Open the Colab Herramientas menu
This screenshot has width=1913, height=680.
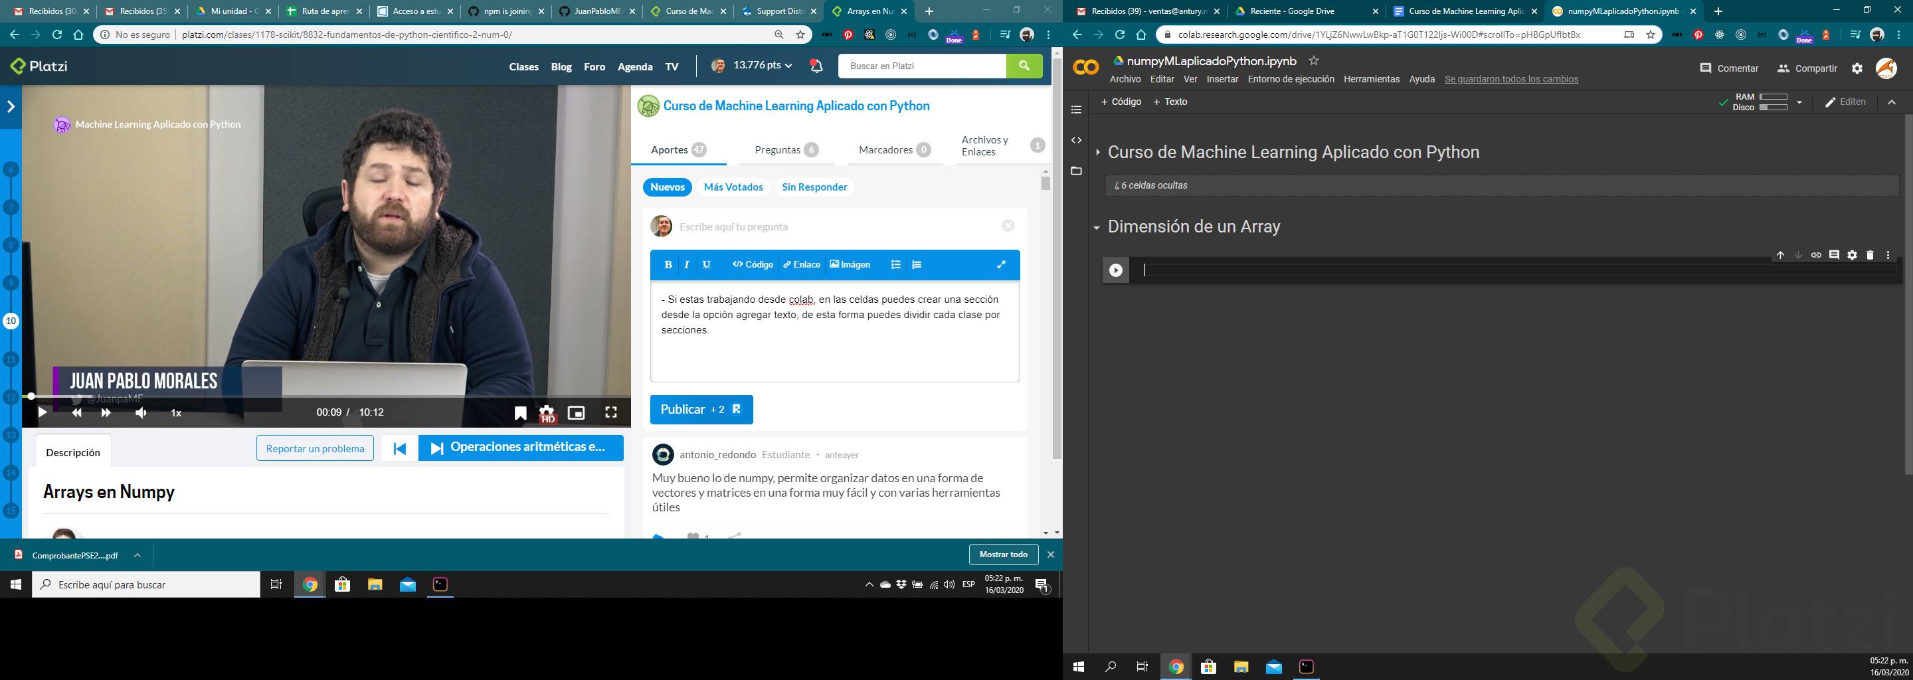[x=1371, y=80]
